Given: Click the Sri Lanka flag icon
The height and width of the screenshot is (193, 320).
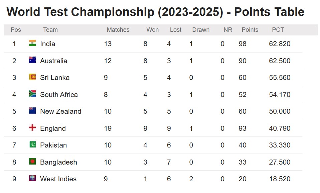Looking at the screenshot, I should click(x=32, y=77).
